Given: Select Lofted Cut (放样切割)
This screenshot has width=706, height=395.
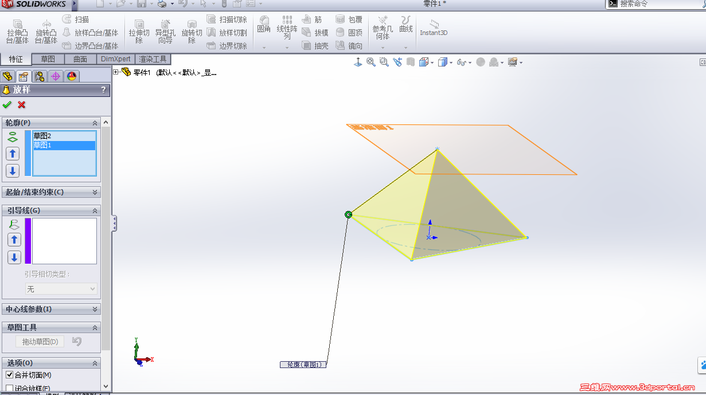Looking at the screenshot, I should point(227,33).
